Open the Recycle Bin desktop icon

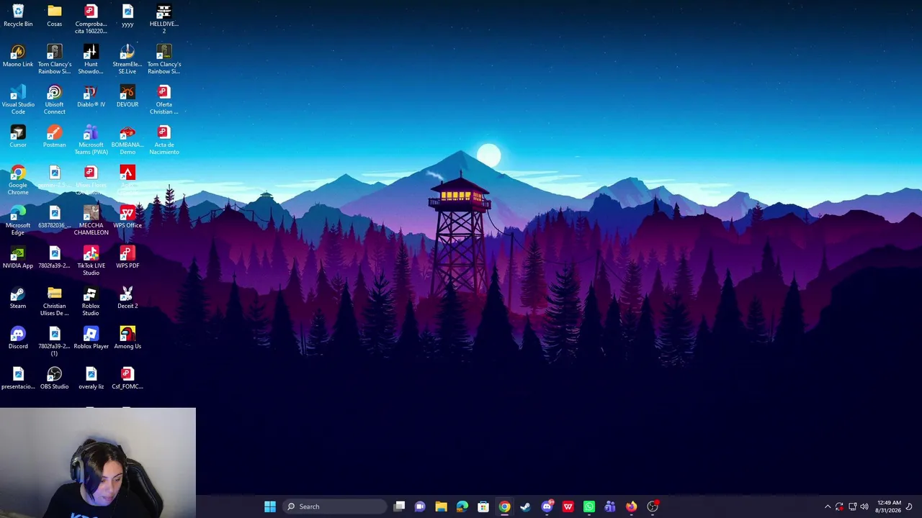pyautogui.click(x=18, y=16)
